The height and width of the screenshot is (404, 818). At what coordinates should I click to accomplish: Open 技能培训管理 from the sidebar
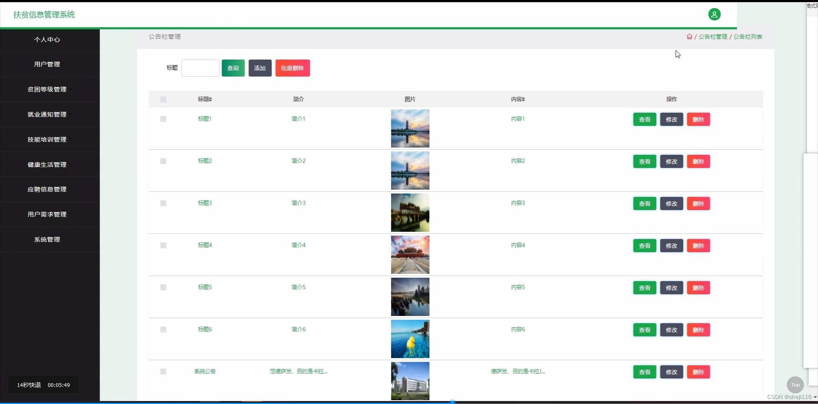47,139
